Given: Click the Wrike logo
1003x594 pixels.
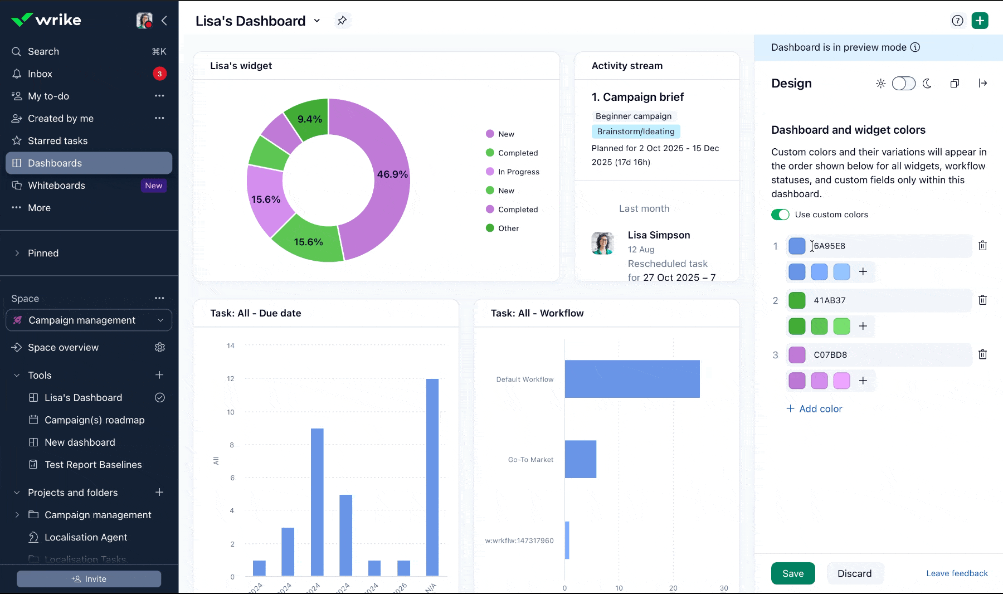Looking at the screenshot, I should click(x=46, y=20).
